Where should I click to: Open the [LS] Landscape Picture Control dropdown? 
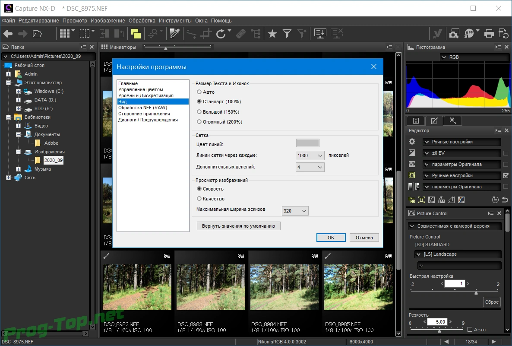(x=458, y=254)
